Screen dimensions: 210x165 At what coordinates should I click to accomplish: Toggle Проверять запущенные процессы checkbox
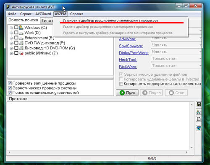click(x=10, y=83)
